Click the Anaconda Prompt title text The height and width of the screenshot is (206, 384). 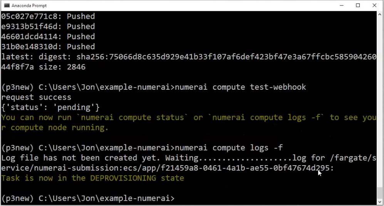click(29, 5)
